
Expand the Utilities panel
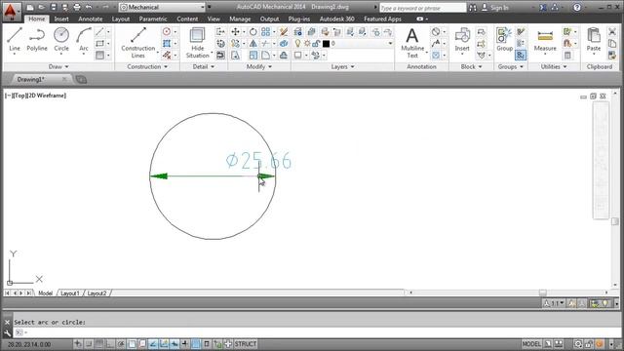(554, 67)
